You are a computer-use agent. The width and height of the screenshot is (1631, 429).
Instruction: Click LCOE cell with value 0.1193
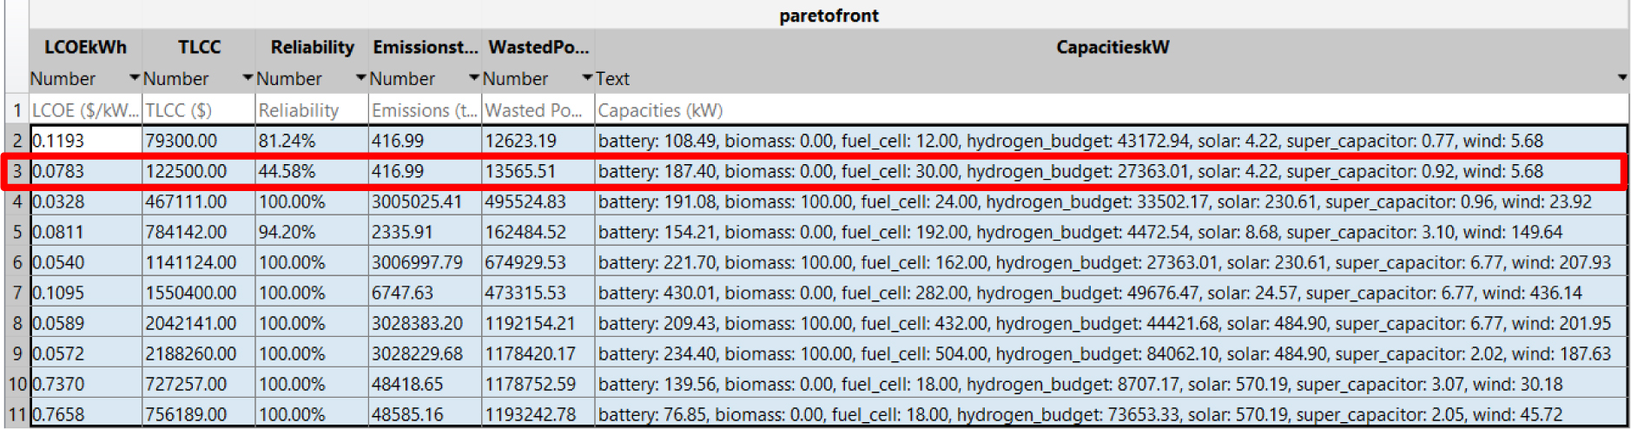(86, 141)
